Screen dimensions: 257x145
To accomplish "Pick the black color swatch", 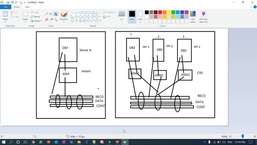I will 147,12.
